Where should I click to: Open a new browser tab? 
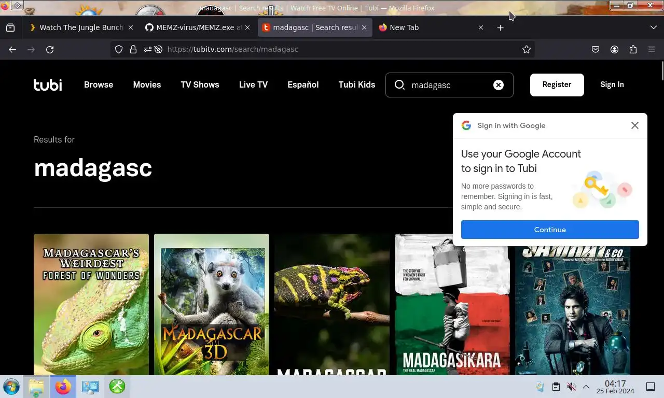pos(500,27)
